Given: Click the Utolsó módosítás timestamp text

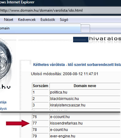Looking at the screenshot, I should (x=64, y=74).
